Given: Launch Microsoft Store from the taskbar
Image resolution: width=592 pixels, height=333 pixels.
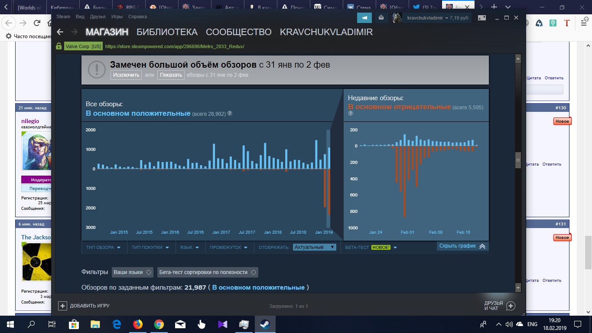Looking at the screenshot, I should [x=74, y=324].
